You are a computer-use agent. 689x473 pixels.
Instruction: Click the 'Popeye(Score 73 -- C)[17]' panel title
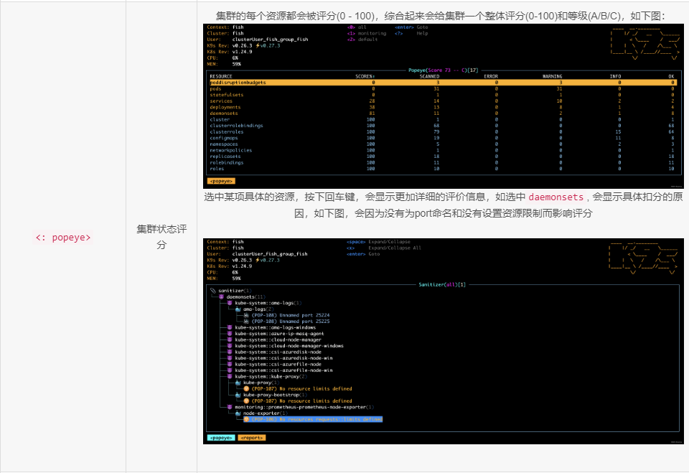click(443, 70)
